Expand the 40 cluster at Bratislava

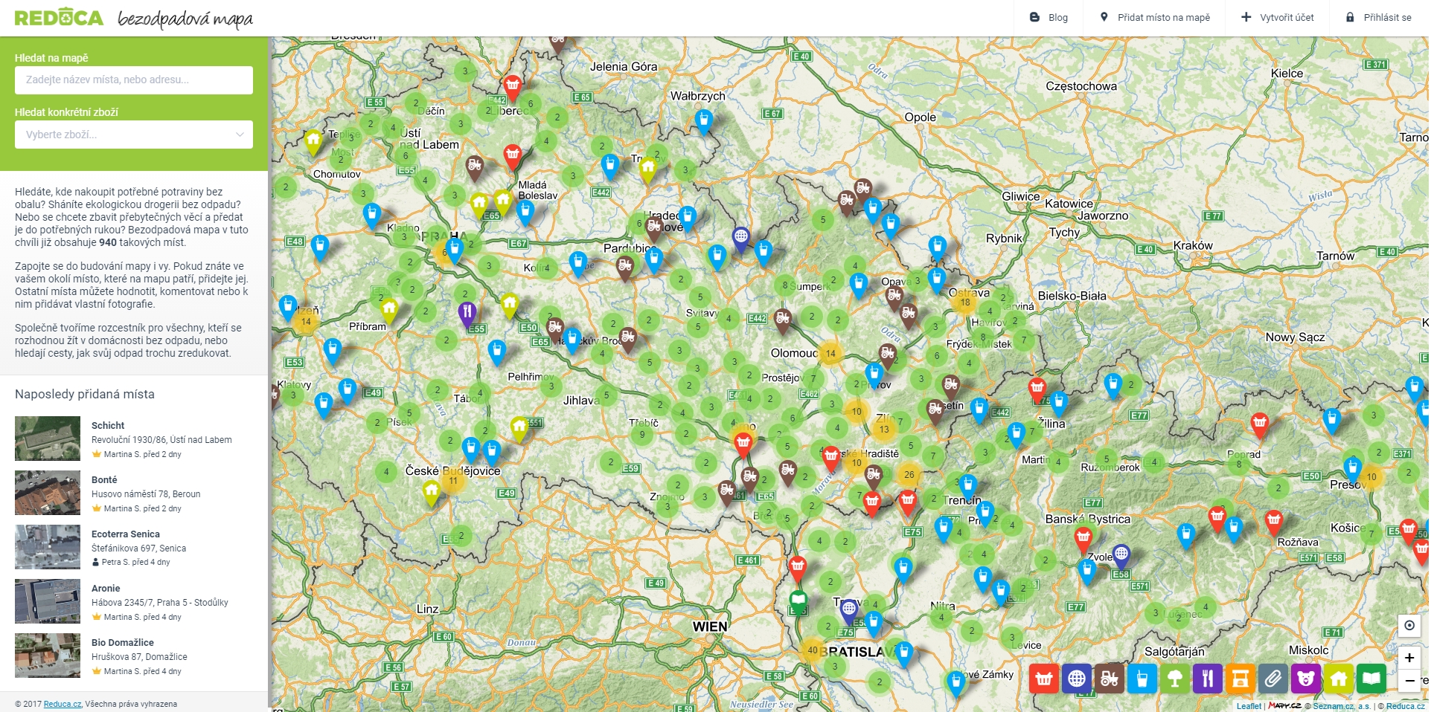tap(812, 650)
